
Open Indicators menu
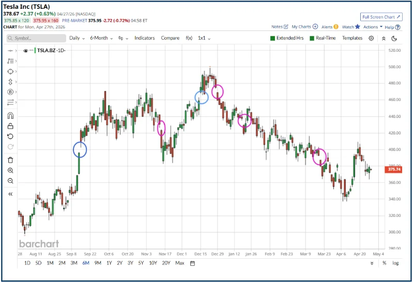pyautogui.click(x=145, y=38)
